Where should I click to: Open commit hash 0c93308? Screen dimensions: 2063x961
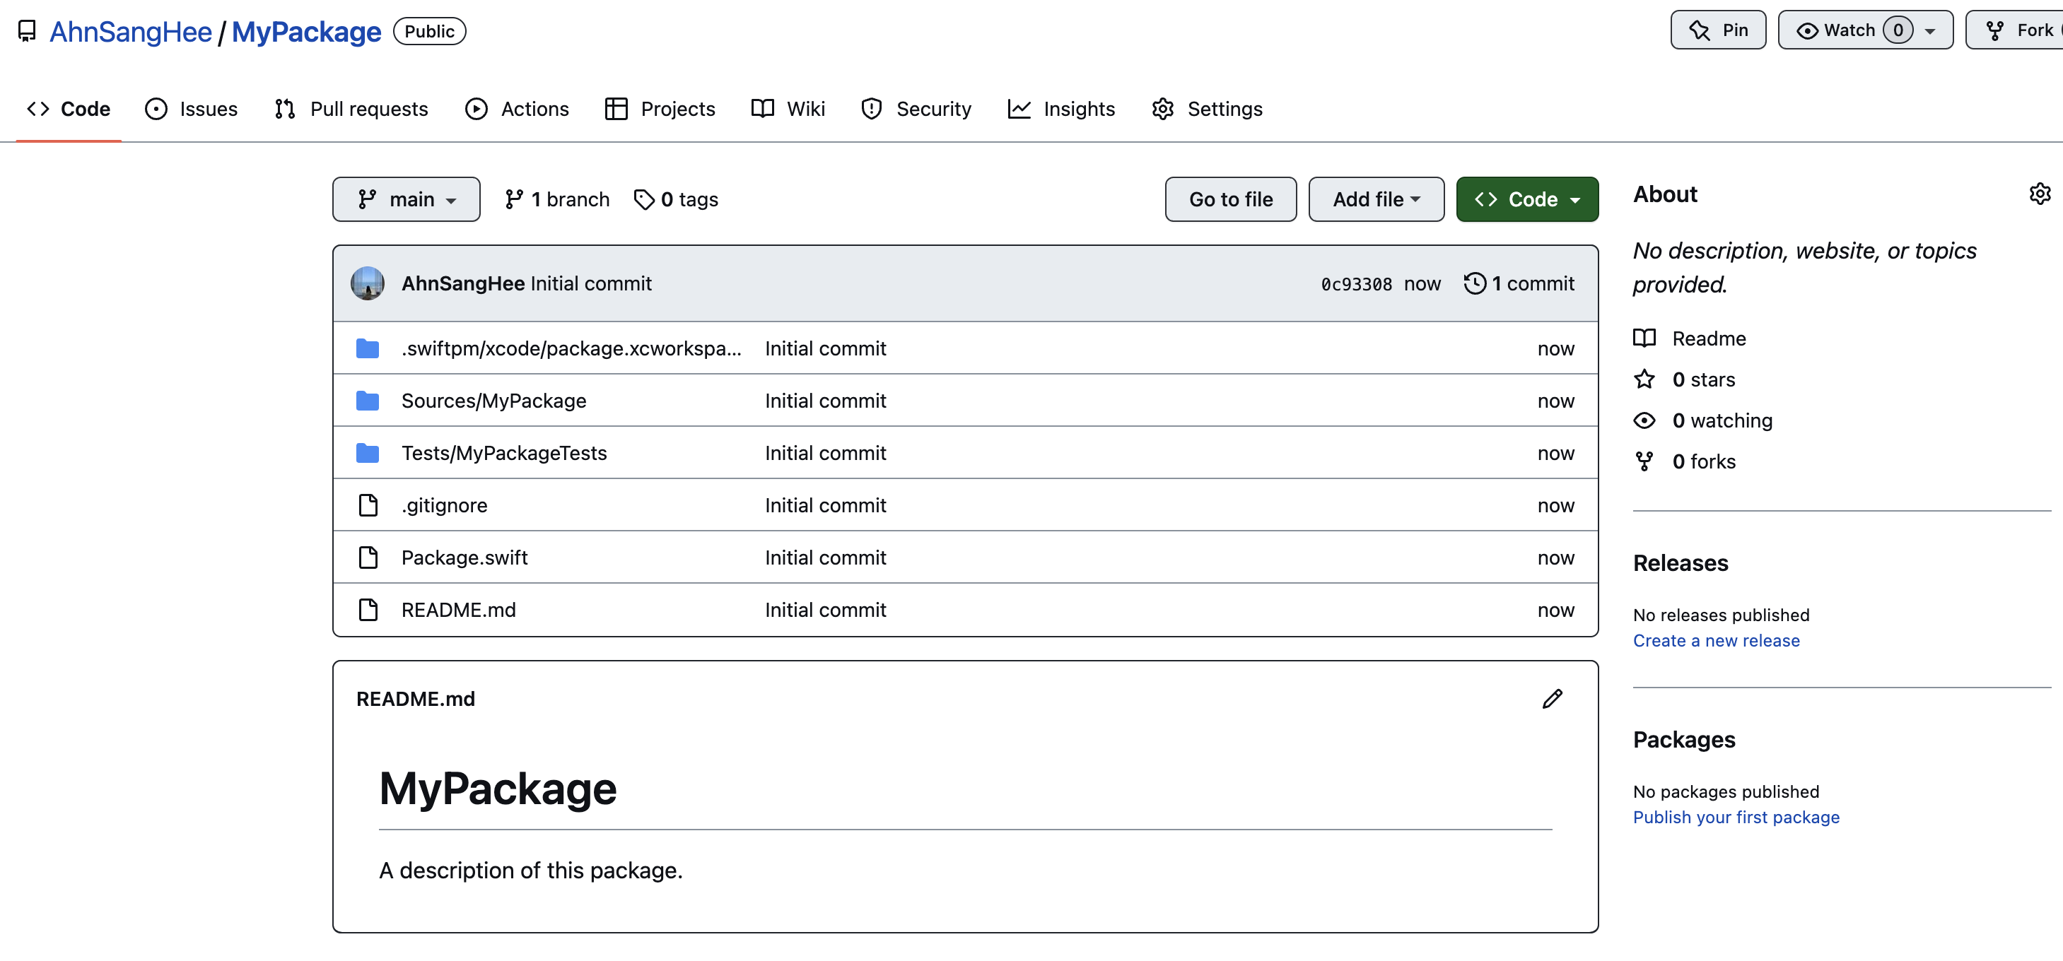(x=1356, y=284)
